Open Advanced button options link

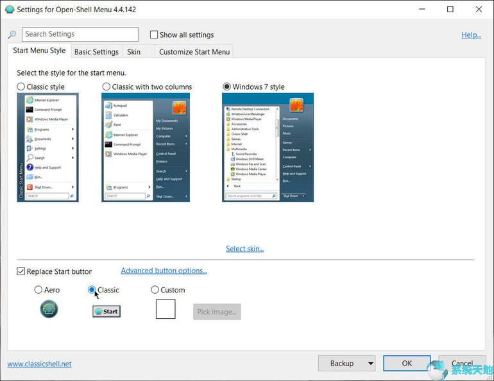click(x=164, y=271)
